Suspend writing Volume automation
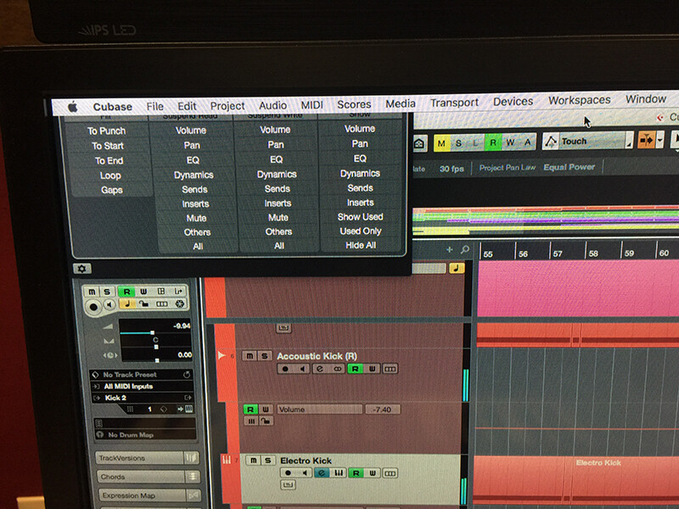Viewport: 679px width, 509px height. click(x=275, y=130)
